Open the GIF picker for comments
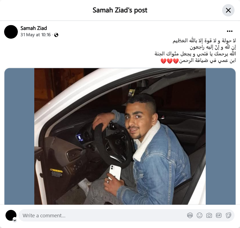This screenshot has height=228, width=240. pos(219,215)
